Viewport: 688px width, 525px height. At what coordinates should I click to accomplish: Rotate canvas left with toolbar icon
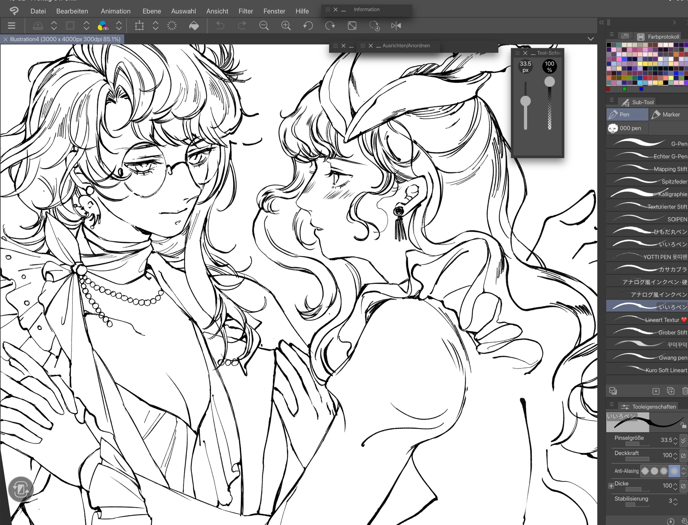(308, 26)
